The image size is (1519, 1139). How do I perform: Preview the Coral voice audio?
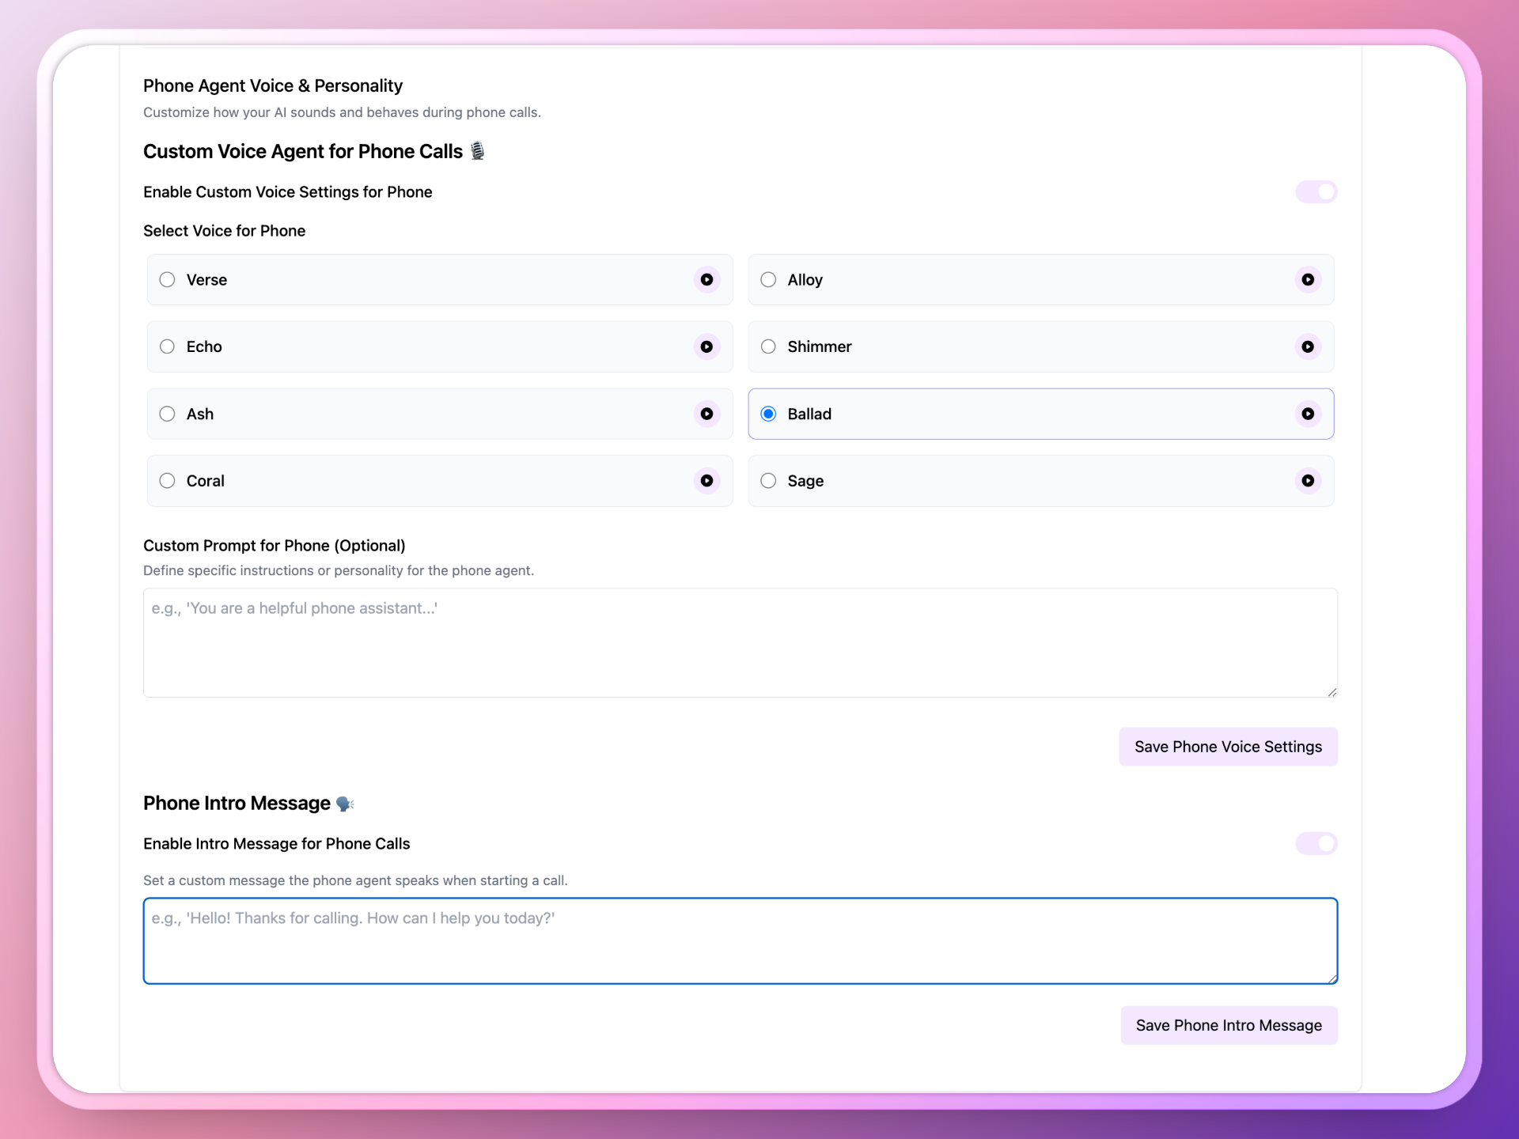[706, 481]
